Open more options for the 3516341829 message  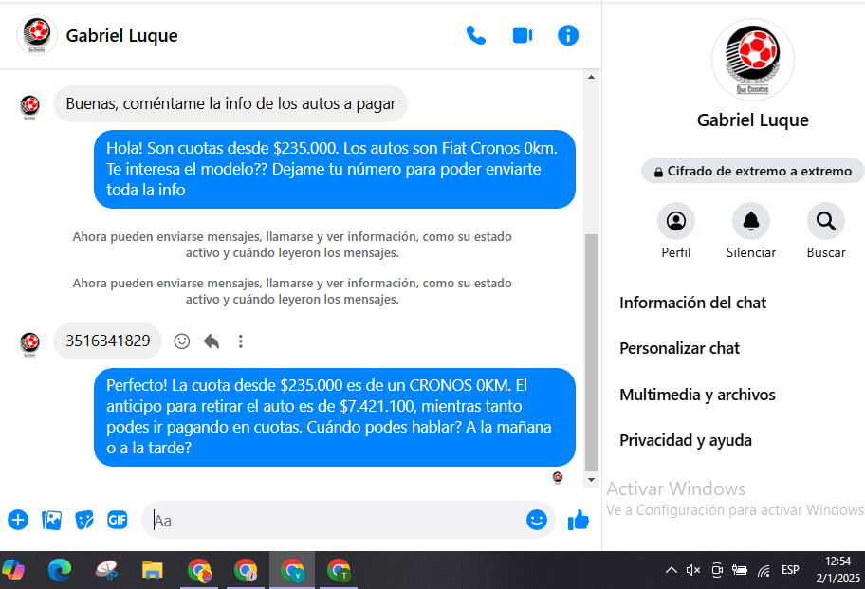(x=241, y=341)
